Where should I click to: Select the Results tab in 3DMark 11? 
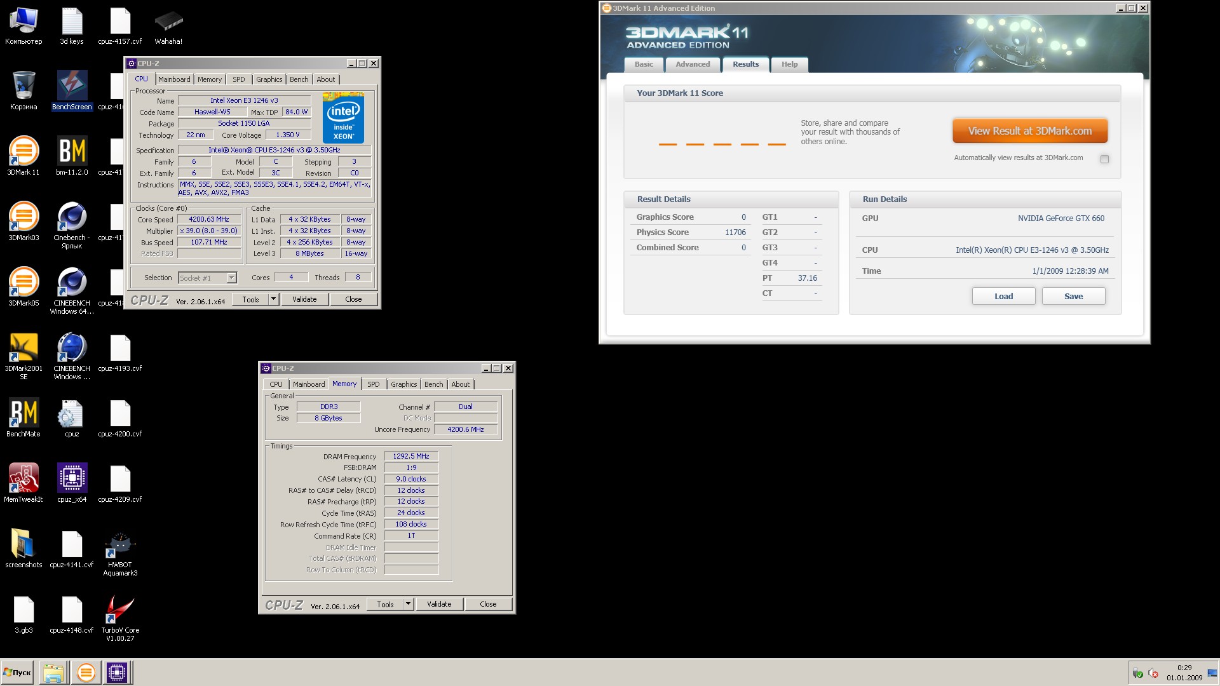(x=746, y=64)
